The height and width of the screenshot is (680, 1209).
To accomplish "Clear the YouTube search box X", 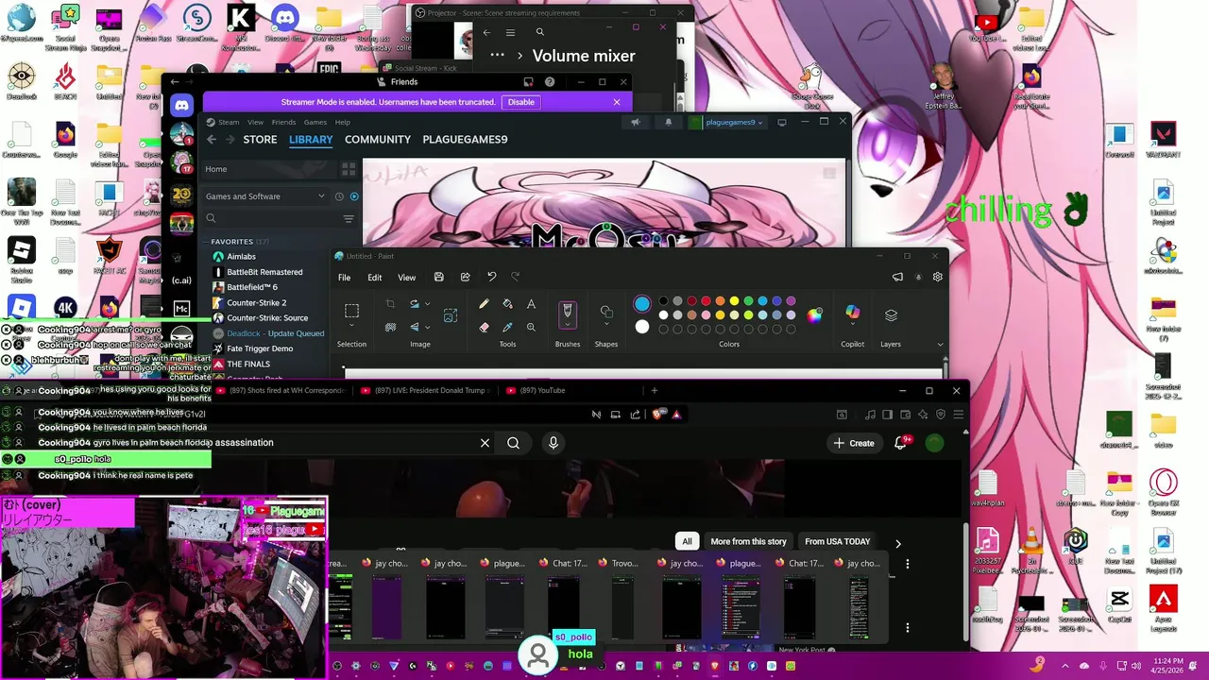I will coord(485,443).
